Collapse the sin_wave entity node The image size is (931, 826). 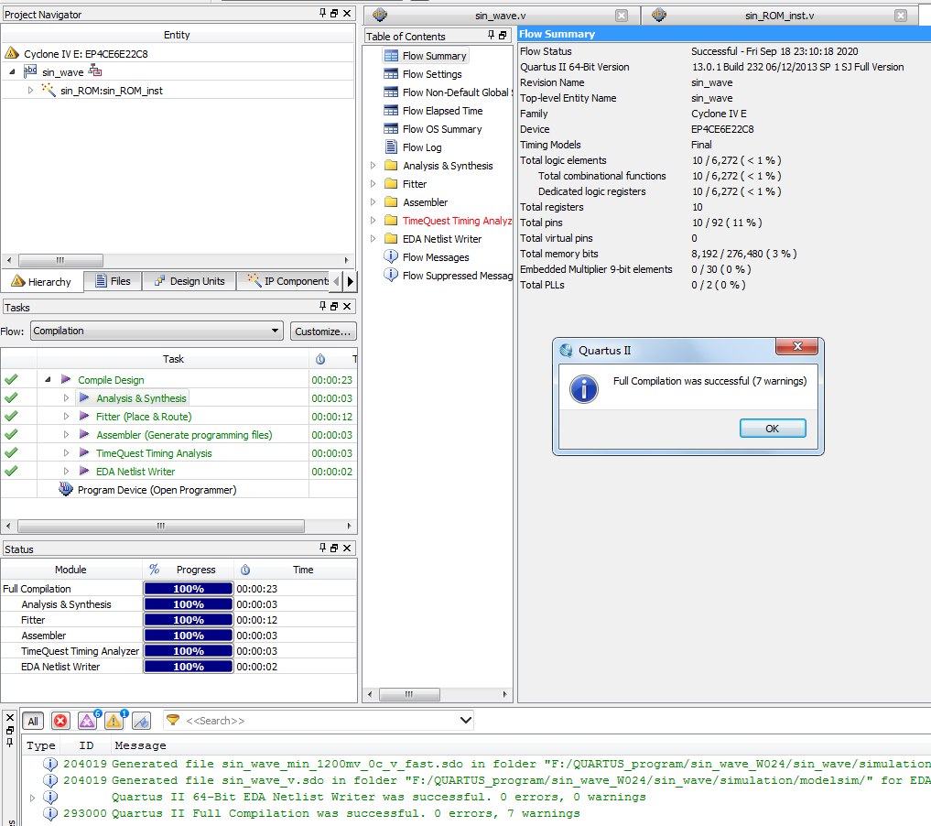pos(13,71)
